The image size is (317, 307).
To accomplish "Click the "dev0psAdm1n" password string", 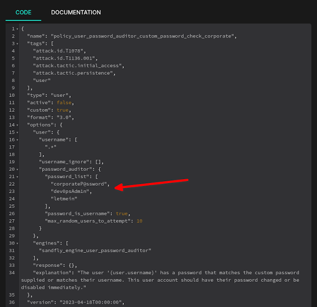I will [71, 191].
